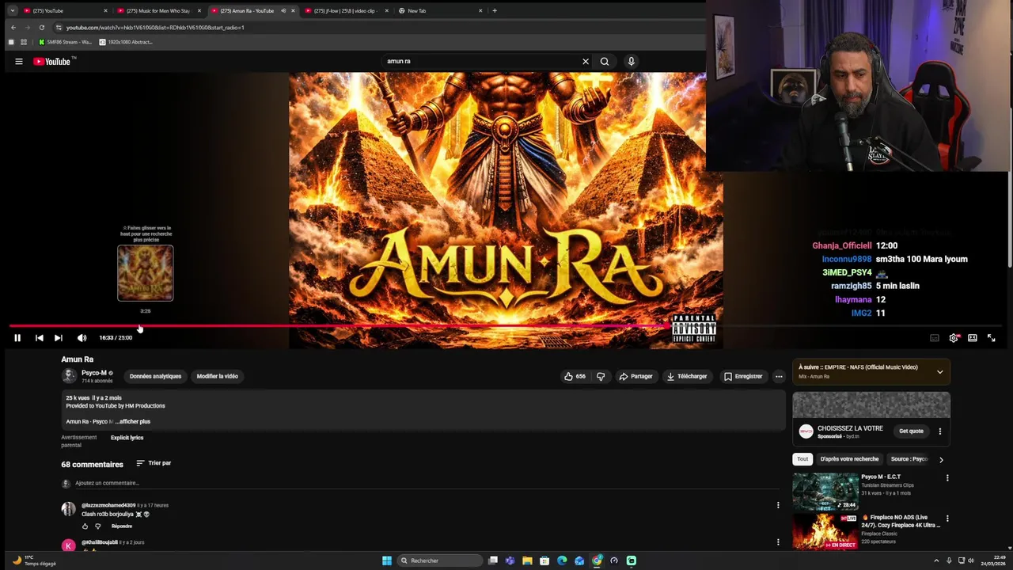Image resolution: width=1013 pixels, height=570 pixels.
Task: Switch to the '(275) YouTube' browser tab
Action: (x=64, y=10)
